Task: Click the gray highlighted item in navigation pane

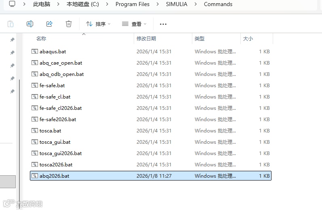Action: coord(8,182)
